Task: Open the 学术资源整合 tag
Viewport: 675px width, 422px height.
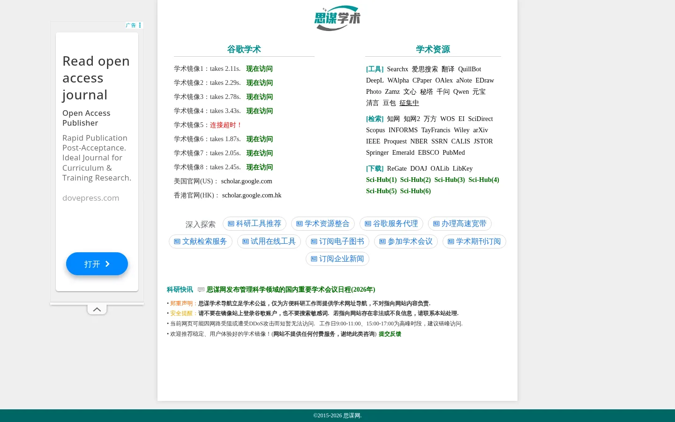Action: (323, 224)
